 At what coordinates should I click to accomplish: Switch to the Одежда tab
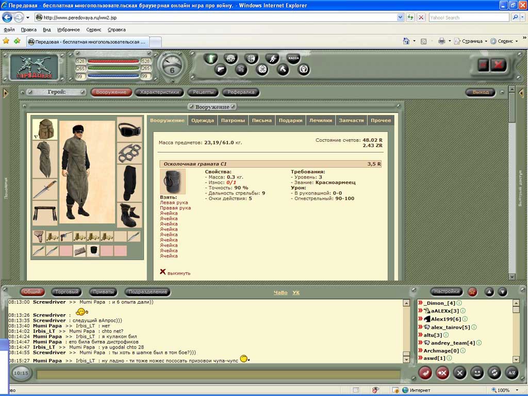202,120
